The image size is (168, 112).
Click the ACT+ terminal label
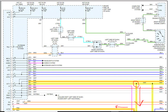tap(8, 84)
